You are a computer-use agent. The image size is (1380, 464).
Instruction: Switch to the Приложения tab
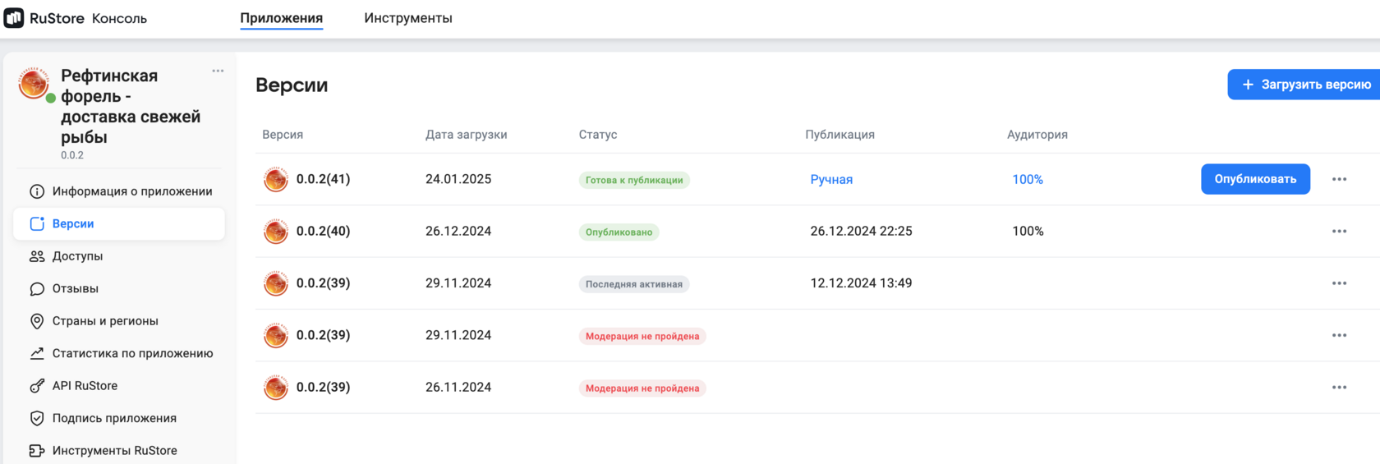281,18
